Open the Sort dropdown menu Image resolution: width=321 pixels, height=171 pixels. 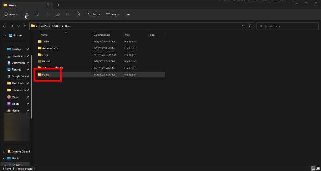(94, 14)
